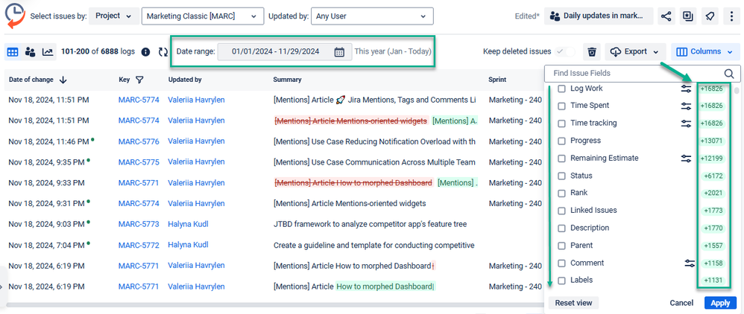Check the Status field checkbox
The image size is (744, 314).
click(561, 176)
